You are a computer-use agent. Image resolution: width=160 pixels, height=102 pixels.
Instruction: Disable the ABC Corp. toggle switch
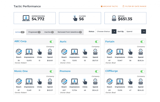(x=52, y=42)
